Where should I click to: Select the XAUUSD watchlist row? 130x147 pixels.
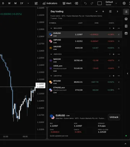click(85, 48)
